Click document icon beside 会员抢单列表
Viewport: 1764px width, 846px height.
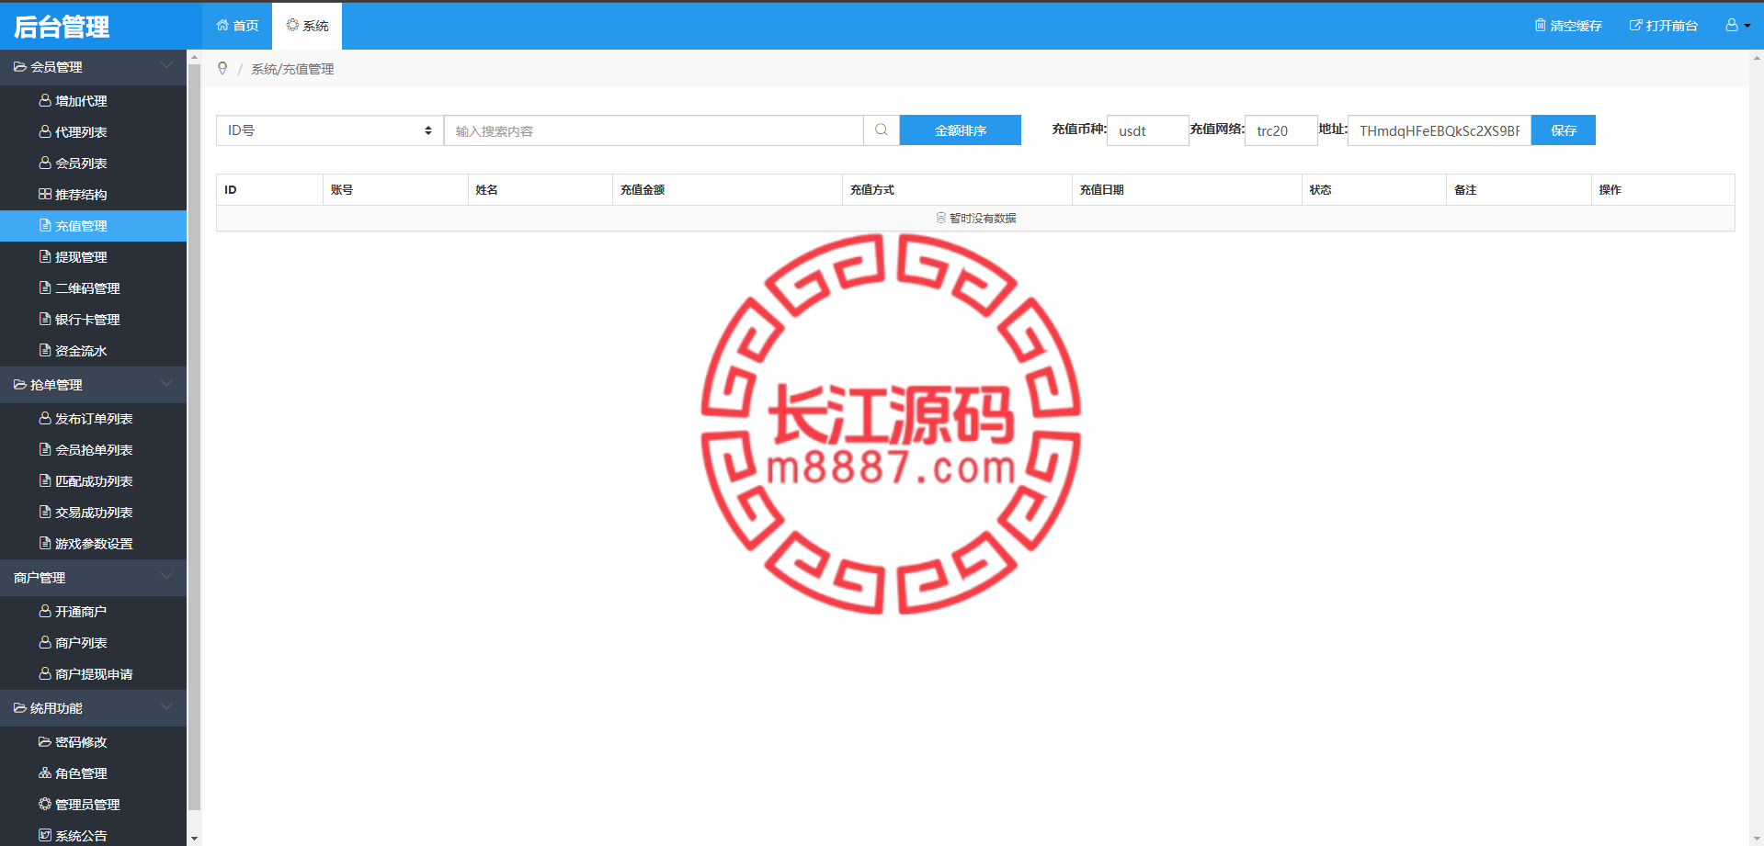(45, 449)
